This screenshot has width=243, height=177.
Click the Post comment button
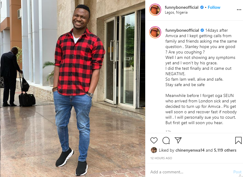237,172
